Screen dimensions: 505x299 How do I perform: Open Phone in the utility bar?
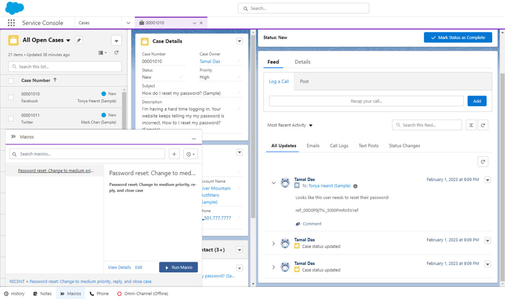(99, 294)
